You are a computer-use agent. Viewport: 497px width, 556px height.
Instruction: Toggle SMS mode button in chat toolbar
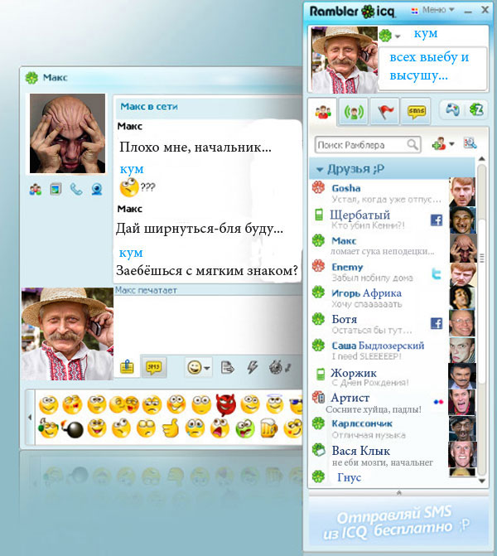point(152,366)
